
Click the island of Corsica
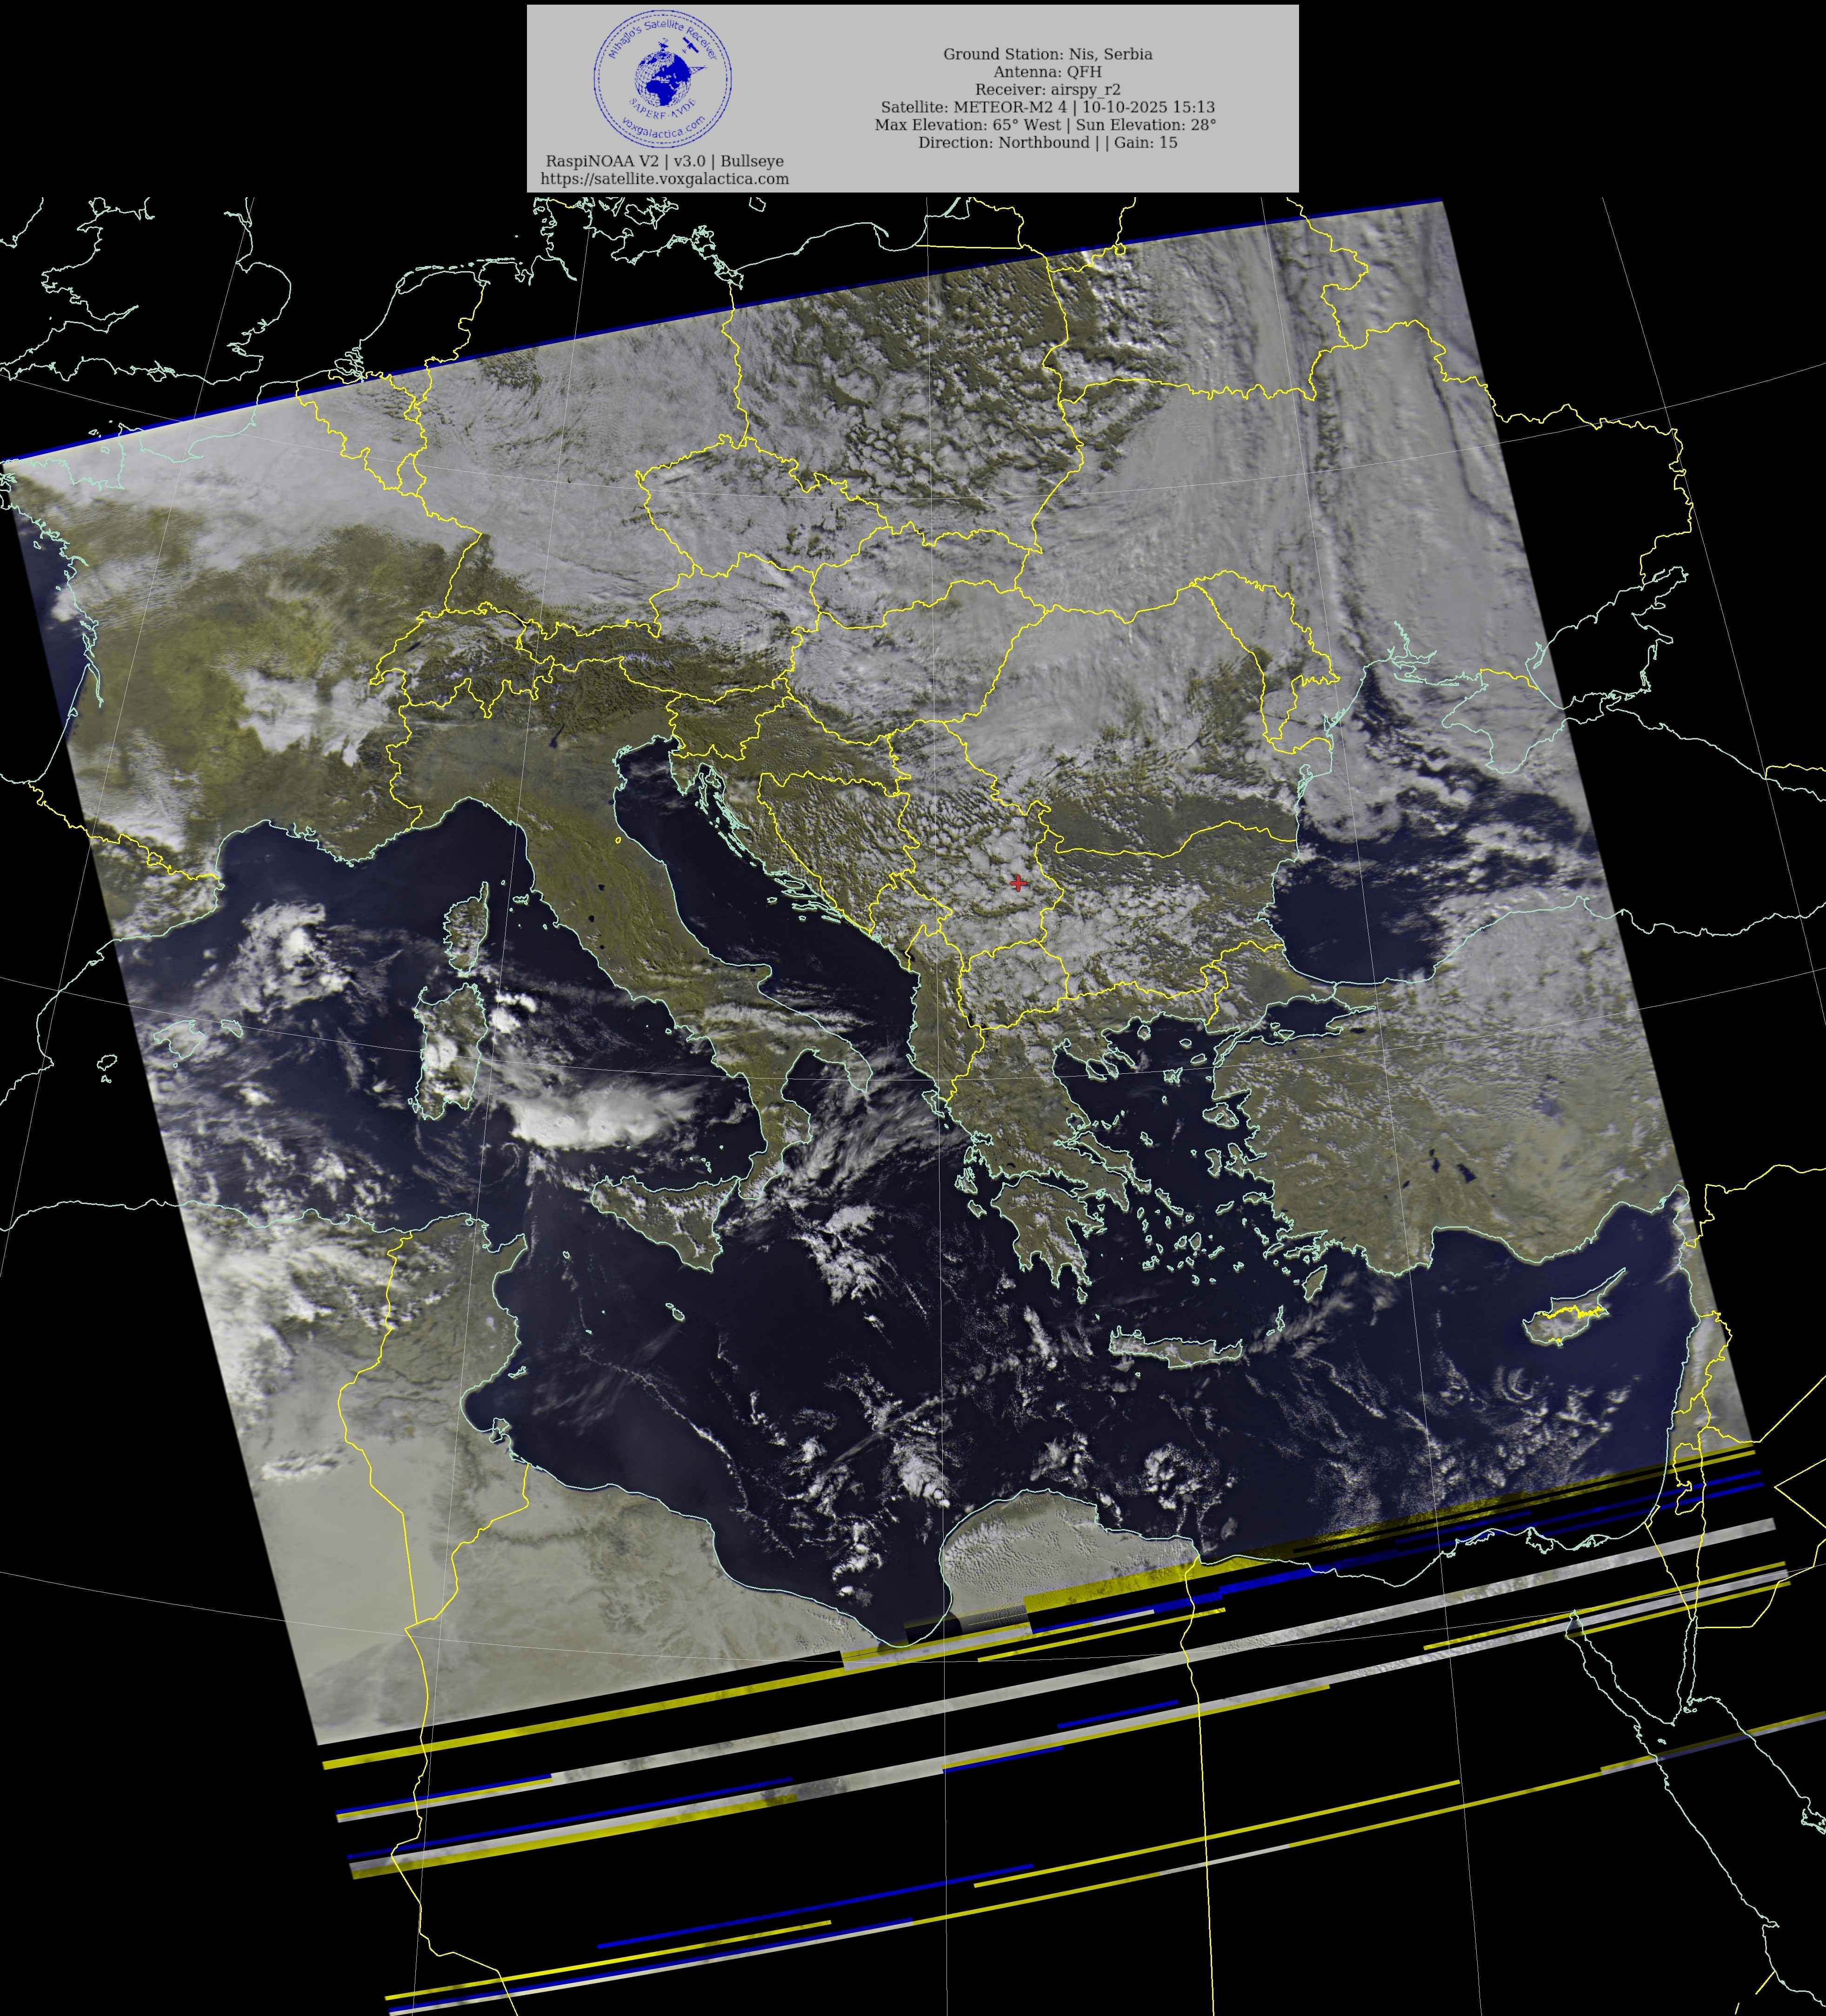[x=466, y=932]
